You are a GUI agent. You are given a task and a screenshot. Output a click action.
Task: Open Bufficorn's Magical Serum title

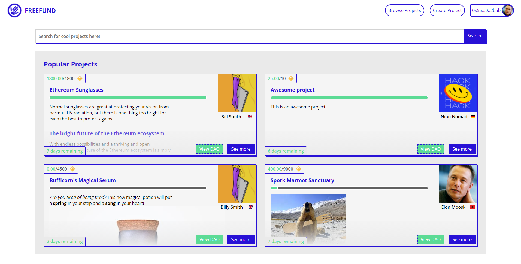[x=83, y=180]
